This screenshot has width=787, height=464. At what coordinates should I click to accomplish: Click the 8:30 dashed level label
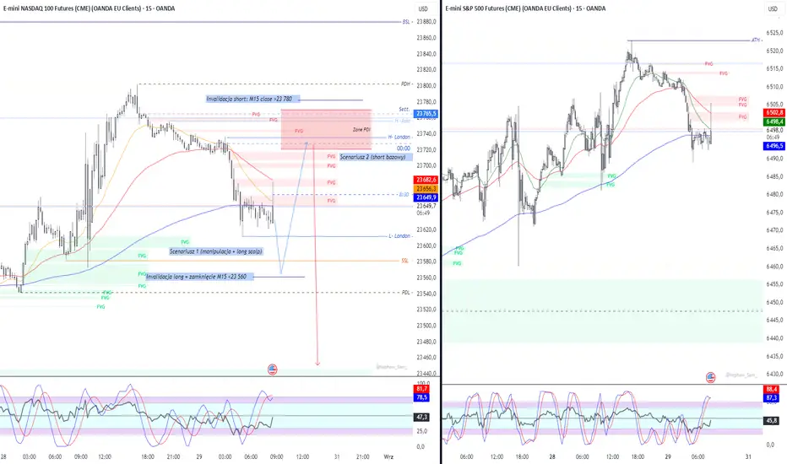tap(404, 195)
